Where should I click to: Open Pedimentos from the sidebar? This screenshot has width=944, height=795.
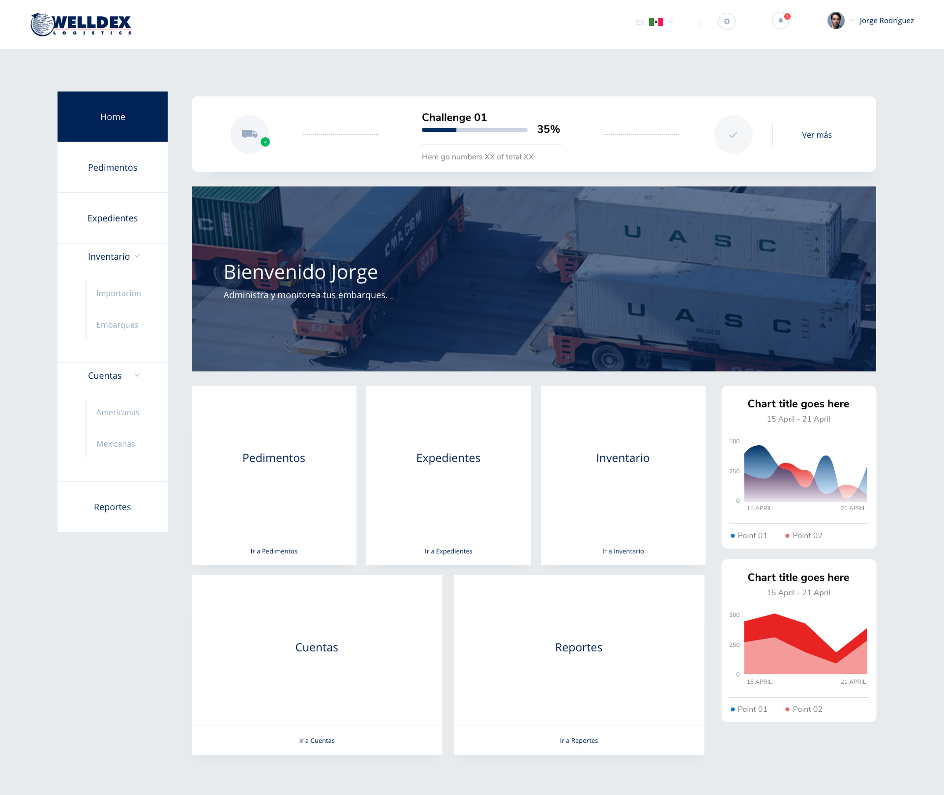click(113, 167)
